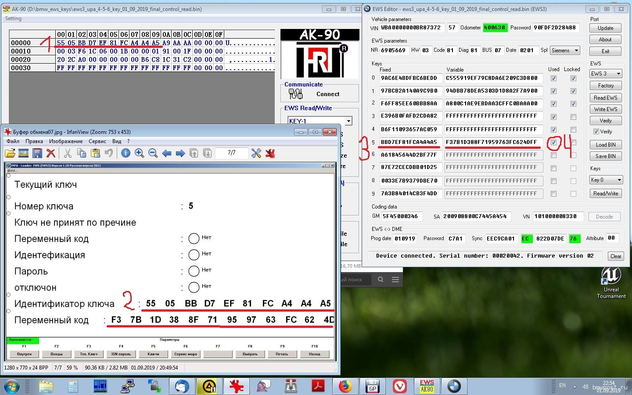Image resolution: width=632 pixels, height=395 pixels.
Task: Click the Read EWS button
Action: [605, 98]
